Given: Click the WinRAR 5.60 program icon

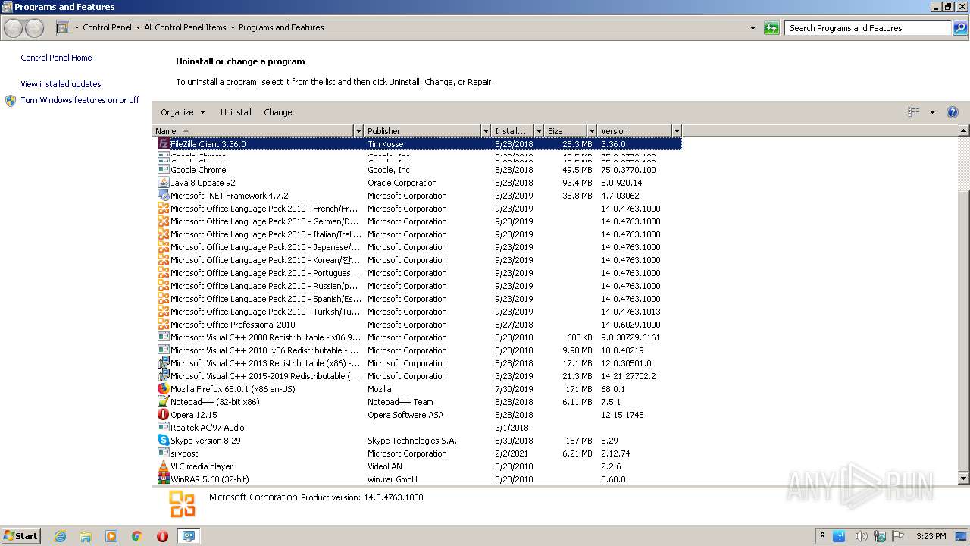Looking at the screenshot, I should coord(163,479).
